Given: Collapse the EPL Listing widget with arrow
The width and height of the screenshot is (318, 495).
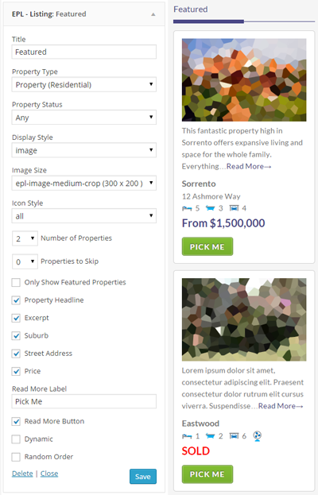Looking at the screenshot, I should click(153, 14).
